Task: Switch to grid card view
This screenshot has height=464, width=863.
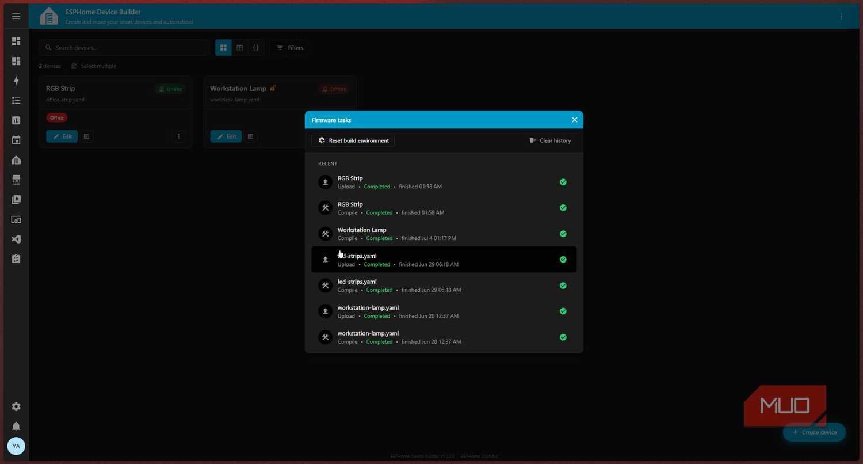Action: (x=223, y=48)
